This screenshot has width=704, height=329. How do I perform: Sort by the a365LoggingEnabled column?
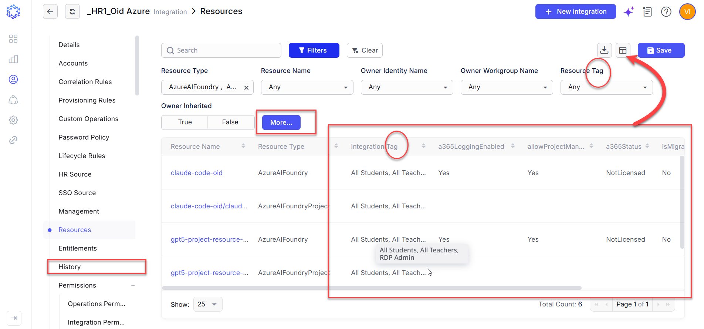pos(513,146)
